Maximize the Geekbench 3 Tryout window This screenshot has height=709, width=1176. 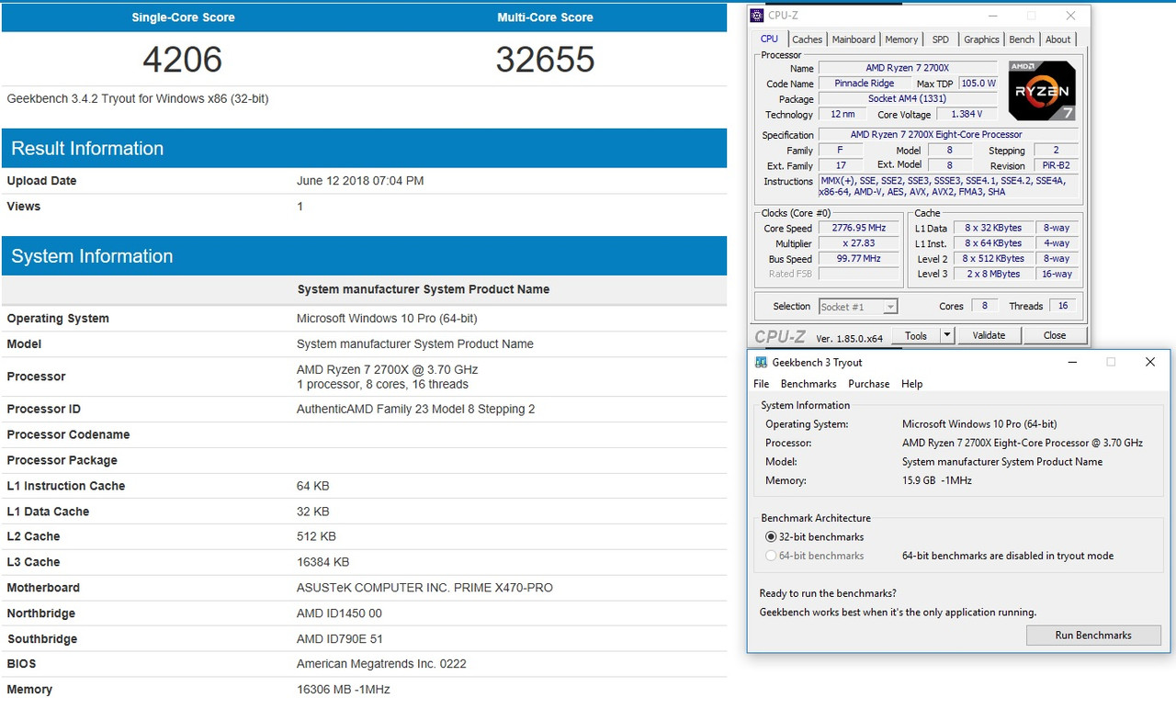tap(1111, 363)
